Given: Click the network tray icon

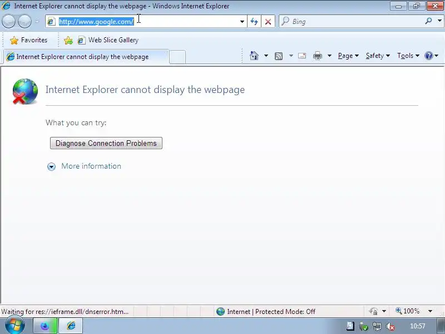Looking at the screenshot, I should (x=377, y=326).
